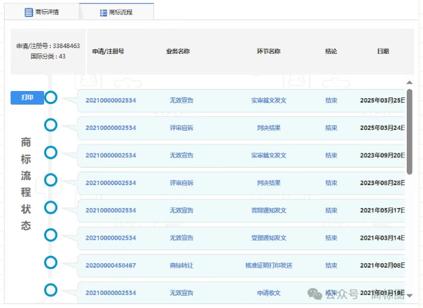Click 受理通知发文 step link
The width and height of the screenshot is (423, 308).
click(268, 238)
